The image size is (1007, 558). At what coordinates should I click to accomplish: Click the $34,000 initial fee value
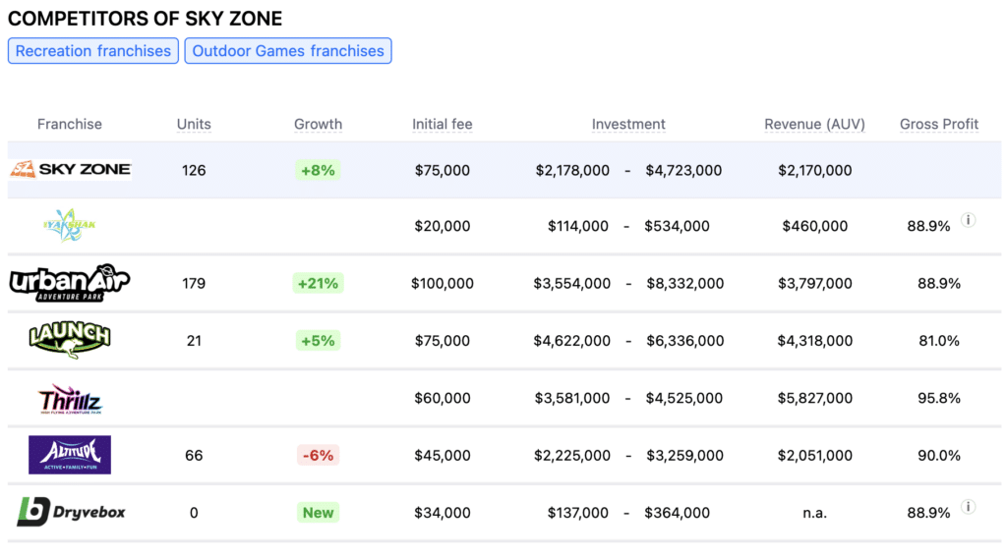click(443, 513)
